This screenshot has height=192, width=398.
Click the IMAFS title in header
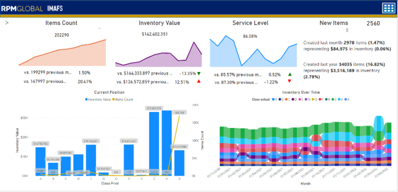click(x=55, y=8)
